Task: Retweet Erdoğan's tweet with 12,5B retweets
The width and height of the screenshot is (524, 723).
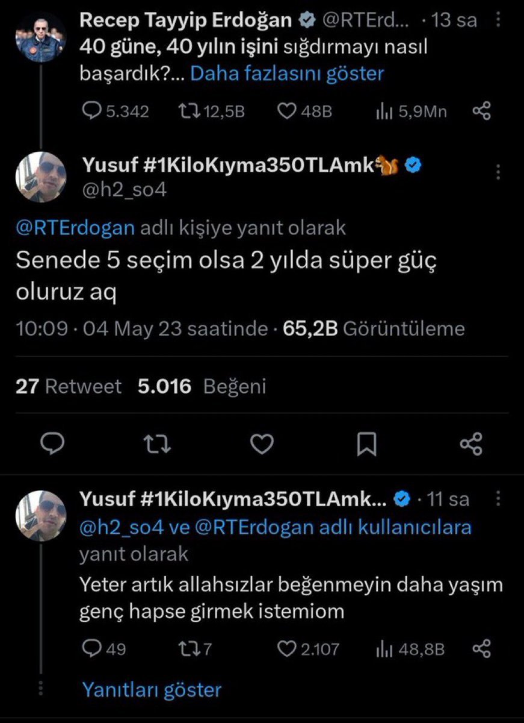Action: click(190, 111)
